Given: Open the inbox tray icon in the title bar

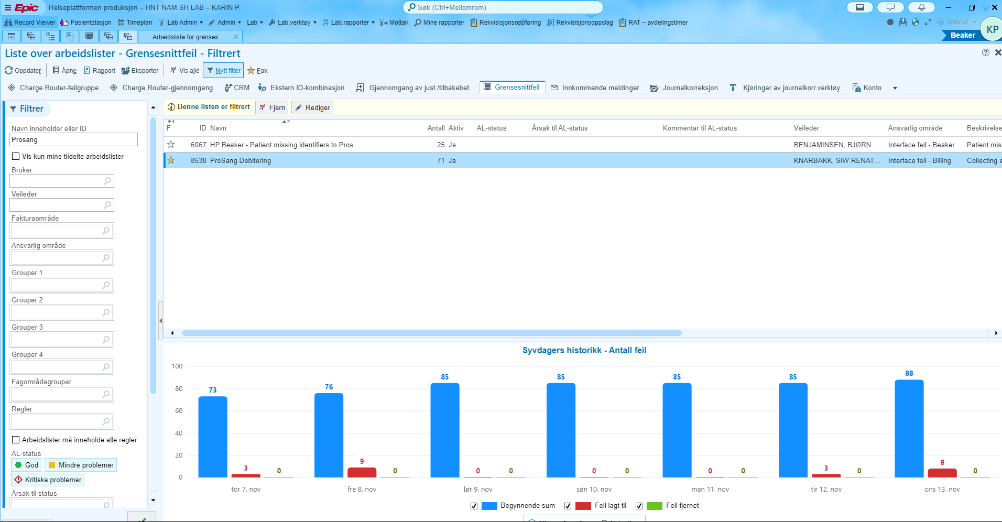Looking at the screenshot, I should [x=860, y=7].
